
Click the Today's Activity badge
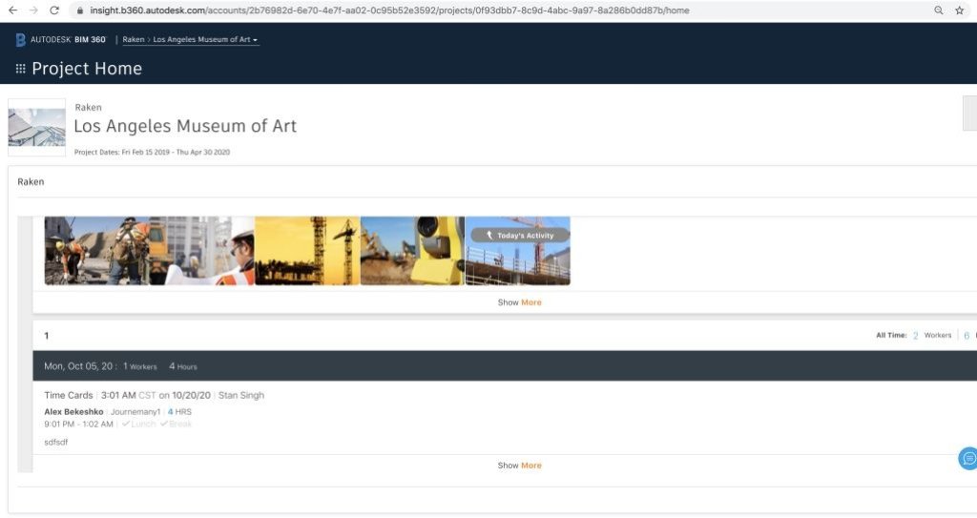pyautogui.click(x=520, y=236)
